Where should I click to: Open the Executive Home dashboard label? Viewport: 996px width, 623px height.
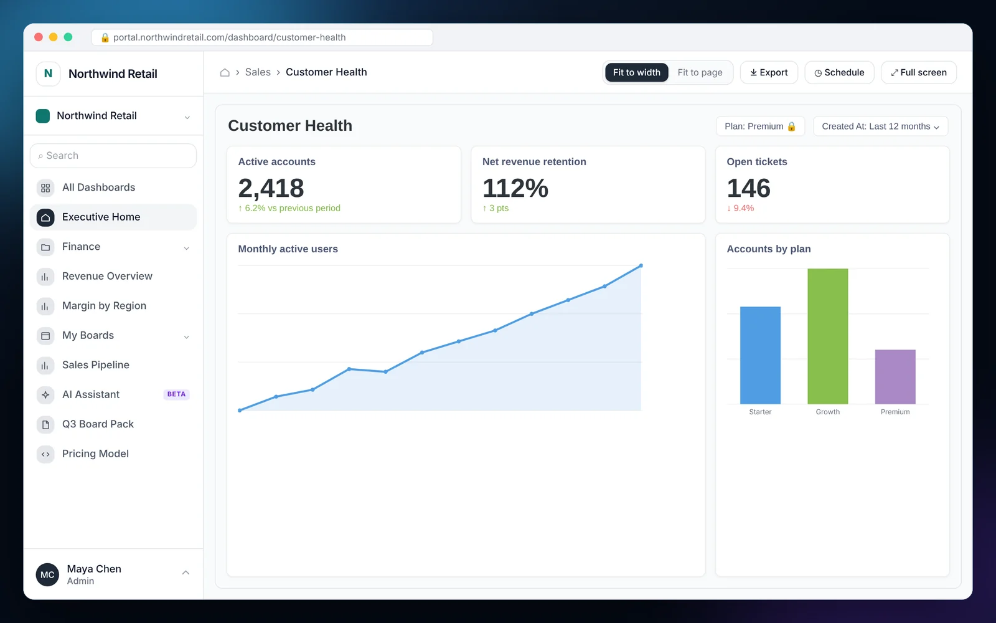pos(101,217)
